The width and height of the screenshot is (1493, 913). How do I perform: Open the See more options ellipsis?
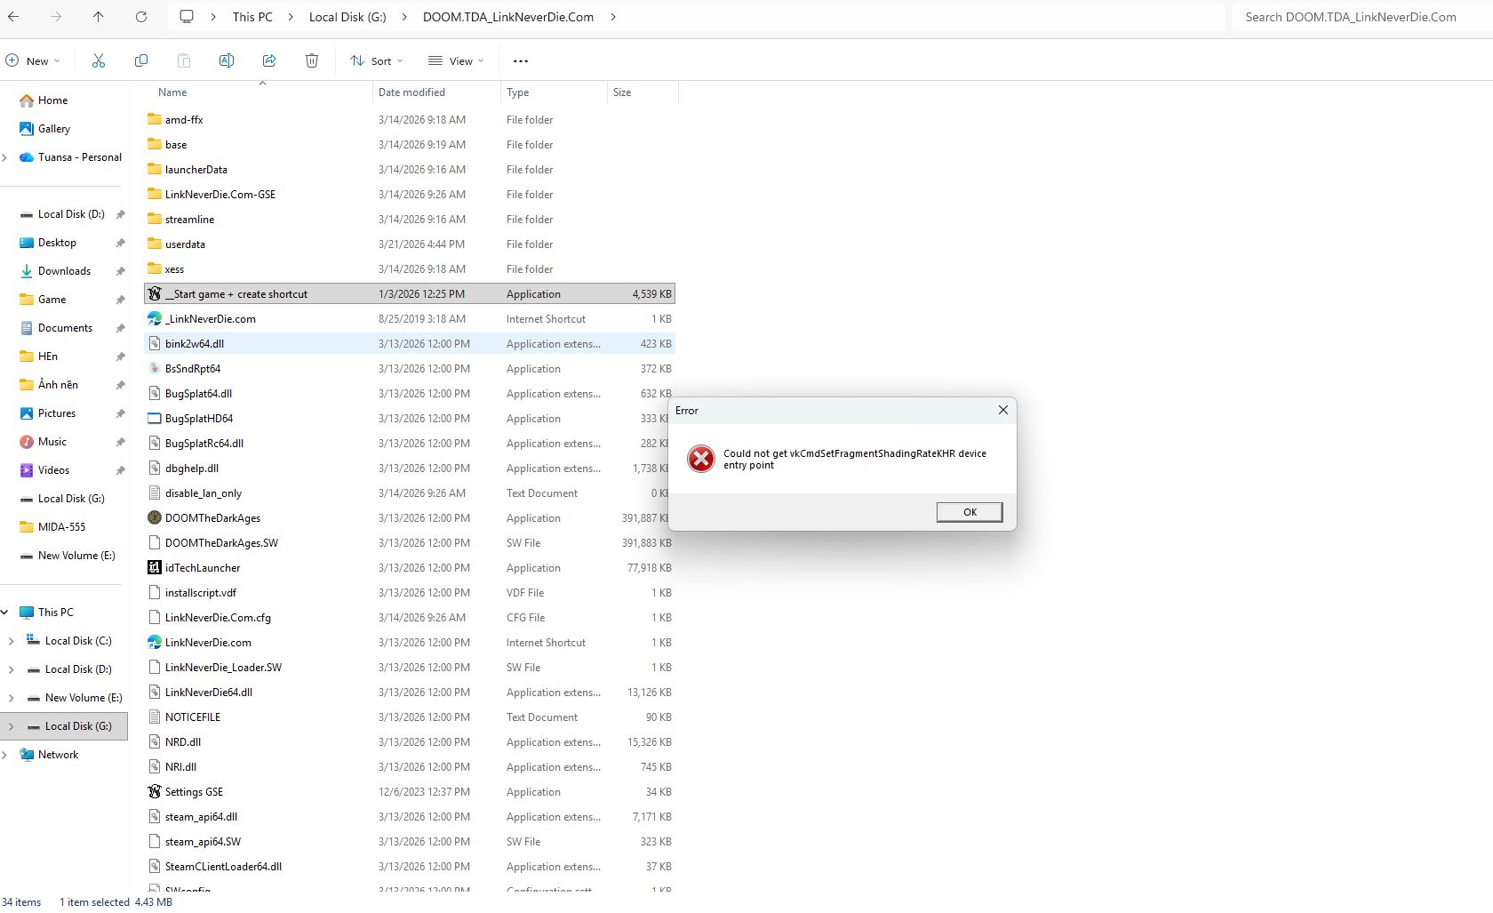click(521, 61)
